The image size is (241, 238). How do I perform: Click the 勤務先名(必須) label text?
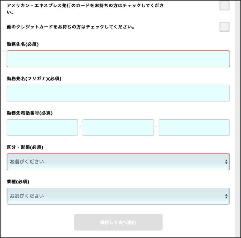(23, 44)
